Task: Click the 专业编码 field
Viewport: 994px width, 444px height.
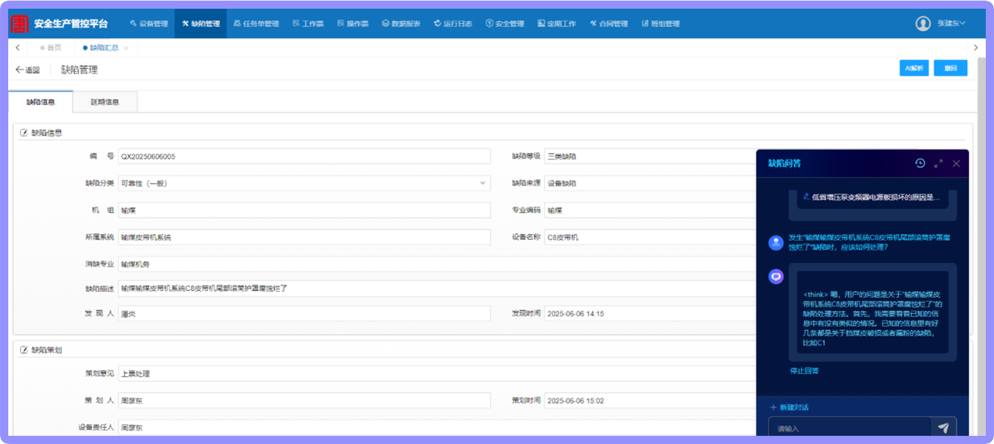Action: [x=650, y=210]
